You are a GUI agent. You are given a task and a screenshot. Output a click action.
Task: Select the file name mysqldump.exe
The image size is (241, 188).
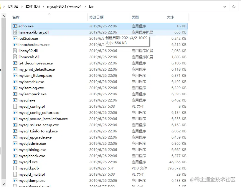pos(32,180)
